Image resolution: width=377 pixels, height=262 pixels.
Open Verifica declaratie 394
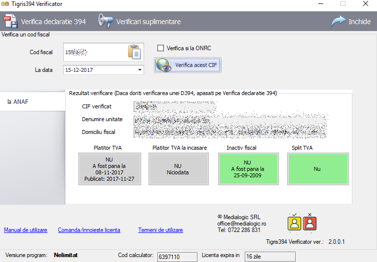coord(53,22)
